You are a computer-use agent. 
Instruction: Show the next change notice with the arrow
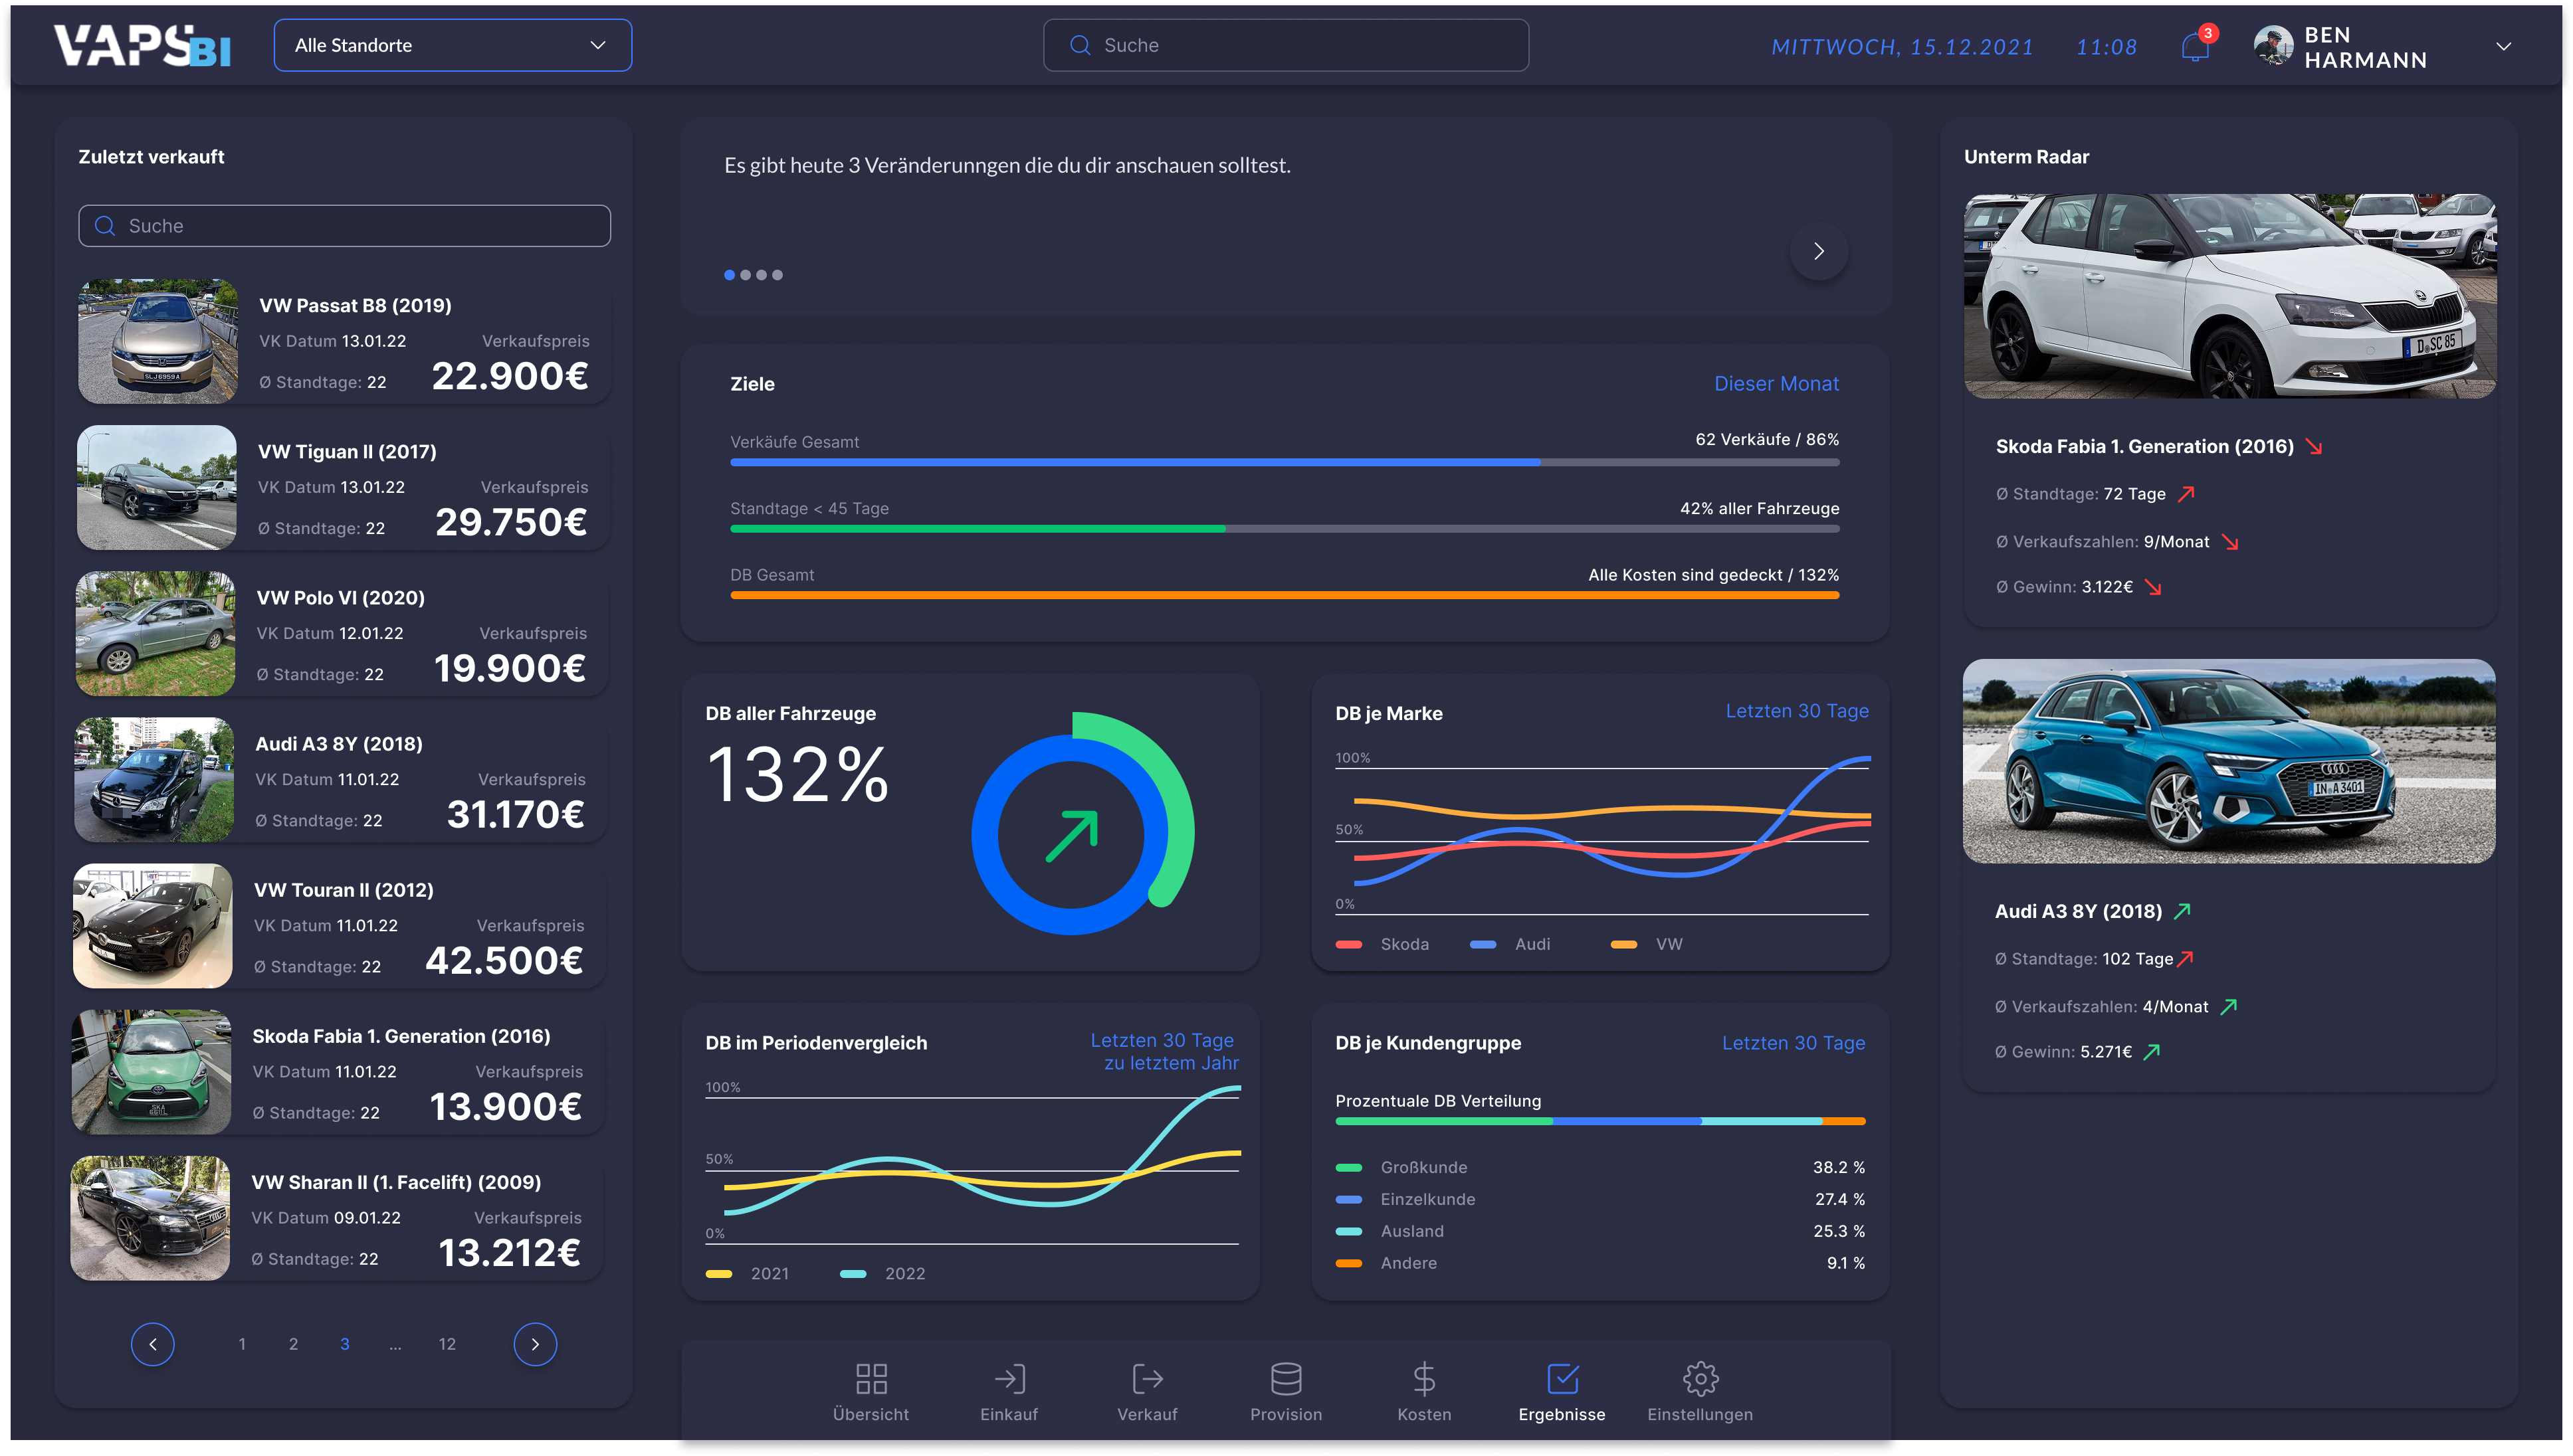point(1819,251)
